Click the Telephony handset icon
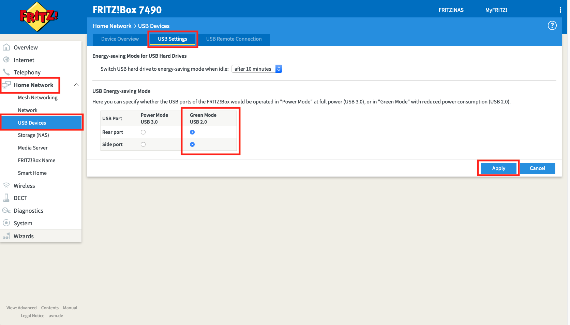 tap(6, 72)
